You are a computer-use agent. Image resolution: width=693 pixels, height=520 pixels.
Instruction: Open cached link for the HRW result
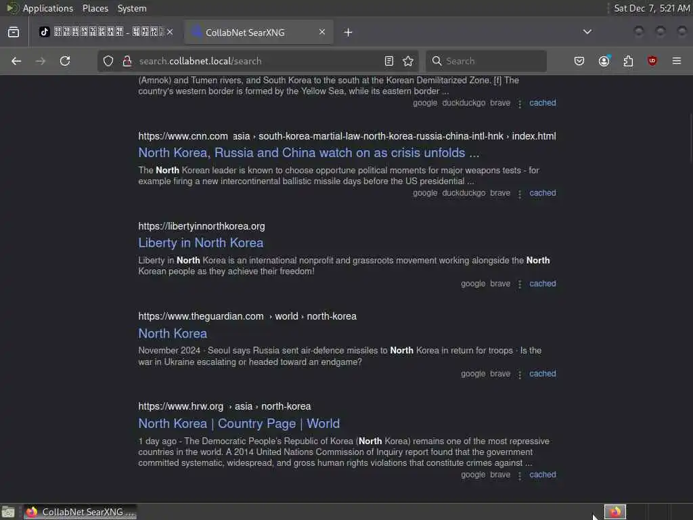(542, 475)
